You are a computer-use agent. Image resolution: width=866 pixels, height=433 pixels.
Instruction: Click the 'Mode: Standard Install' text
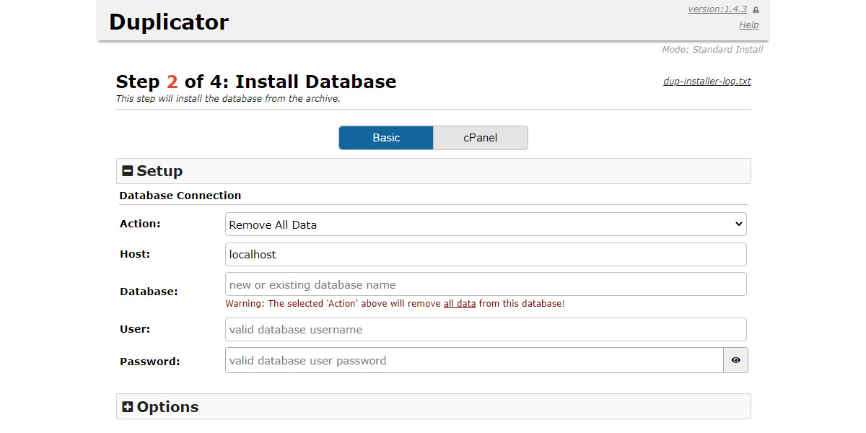712,50
